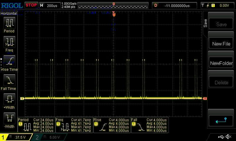Viewport: 236px width, 141px height.
Task: Click the trigger level 0.00V readout
Action: pyautogui.click(x=224, y=6)
